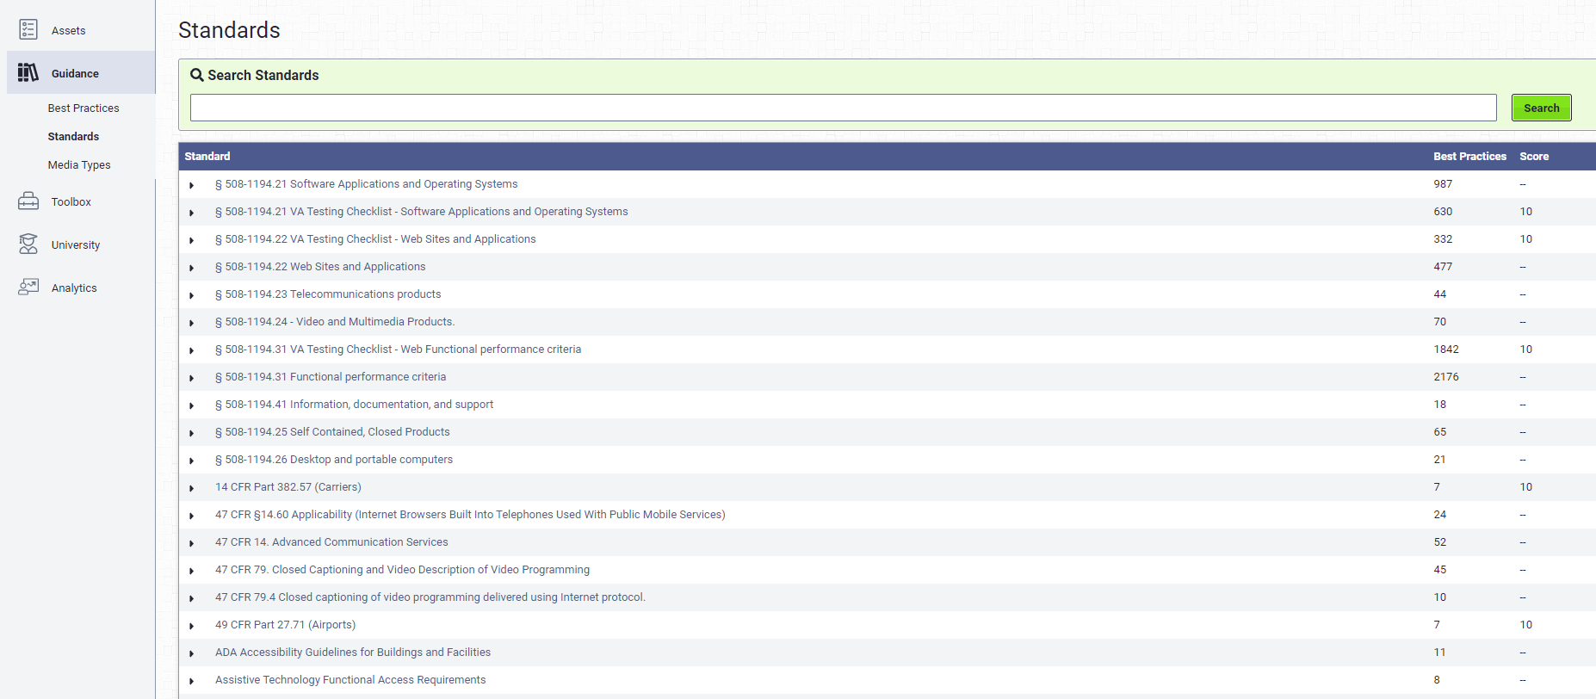
Task: Open § 508-1194.21 Software Applications and Operating Systems link
Action: click(x=366, y=184)
